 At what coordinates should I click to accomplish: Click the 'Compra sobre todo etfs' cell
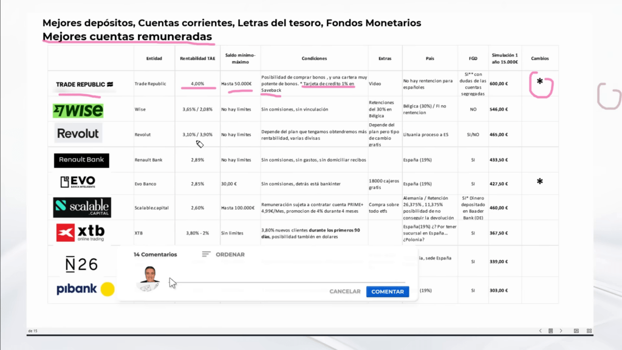[384, 208]
